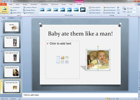Open the Selection Pane
Viewport: 140px width, 100px height.
pyautogui.click(x=109, y=13)
